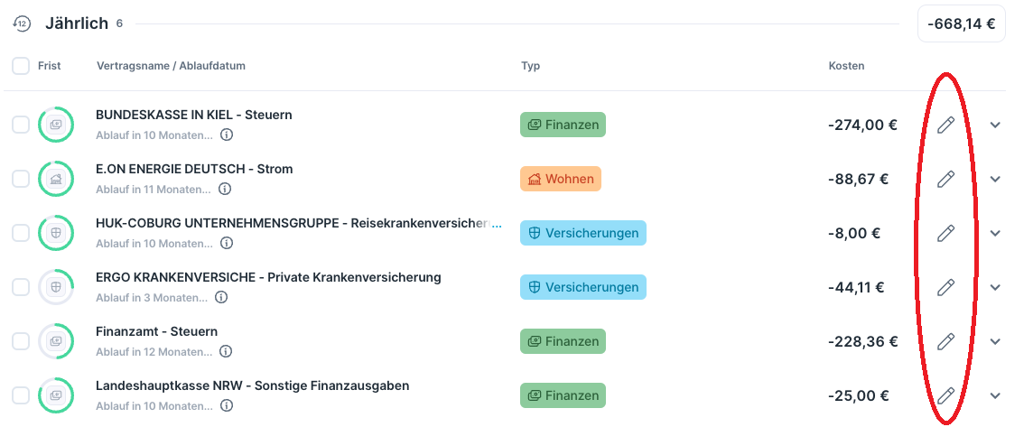1024x427 pixels.
Task: Click the deadline progress ring for ERGO contract
Action: click(x=56, y=288)
